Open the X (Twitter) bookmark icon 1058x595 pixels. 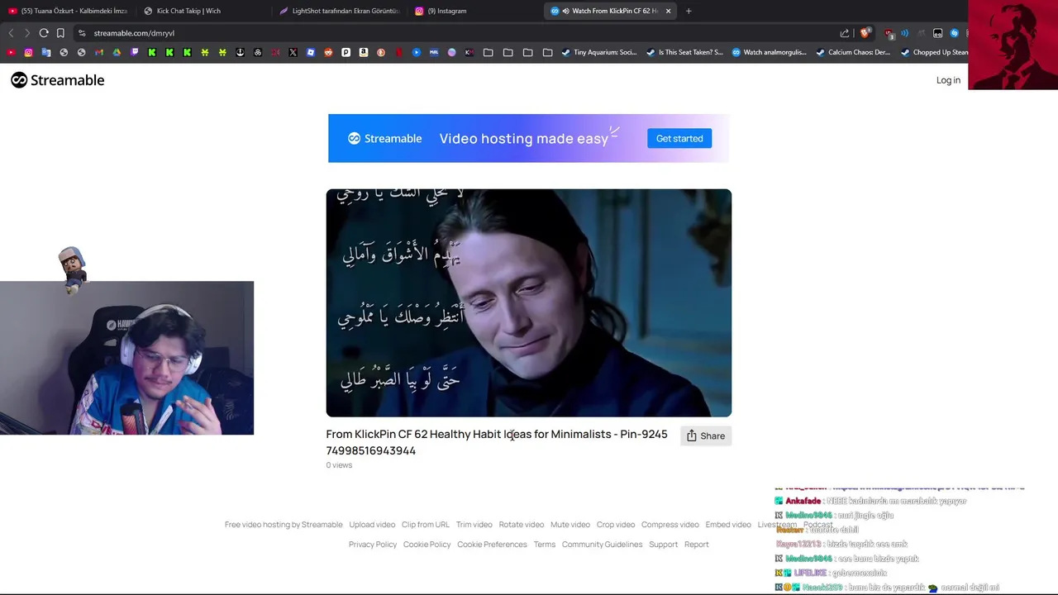[x=293, y=52]
